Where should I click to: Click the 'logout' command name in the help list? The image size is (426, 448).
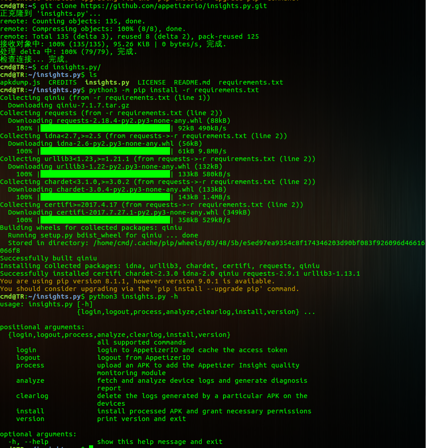pyautogui.click(x=28, y=358)
